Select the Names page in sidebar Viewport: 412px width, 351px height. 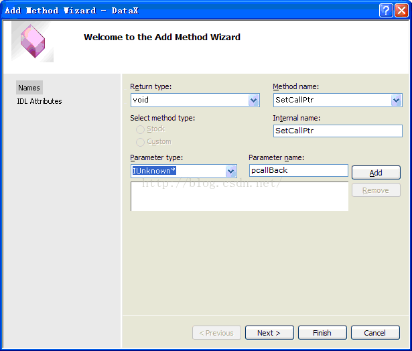[29, 88]
